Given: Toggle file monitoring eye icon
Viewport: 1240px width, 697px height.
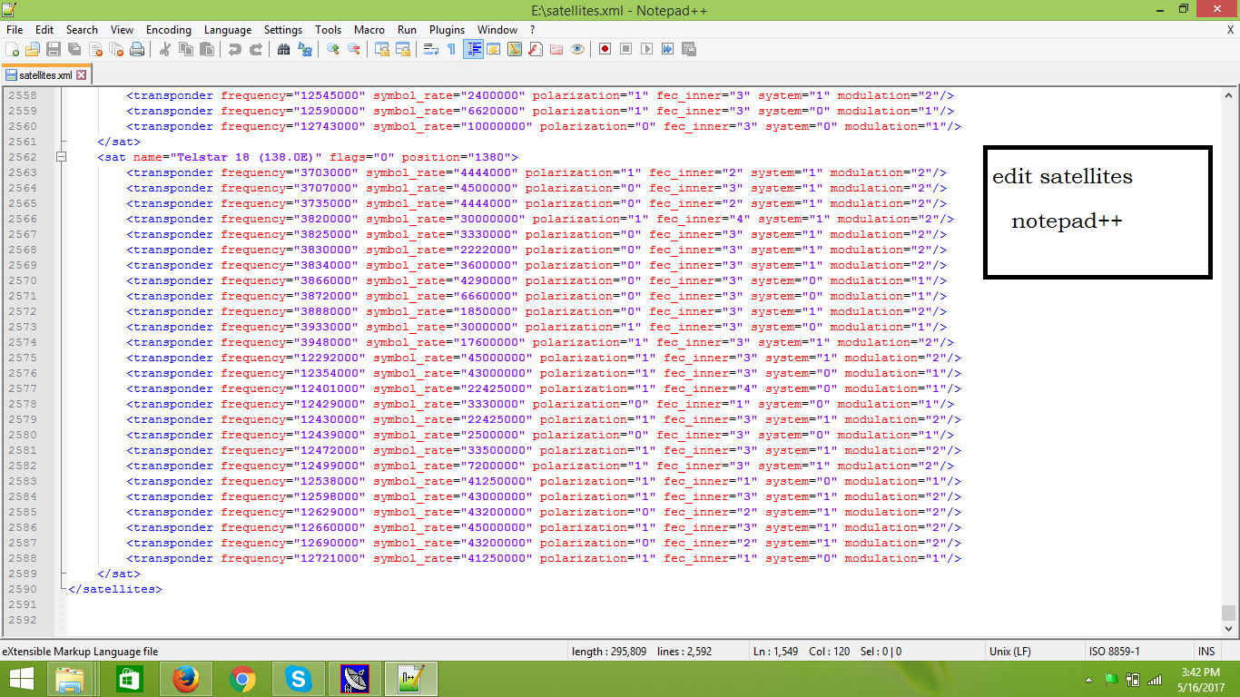Looking at the screenshot, I should [577, 49].
